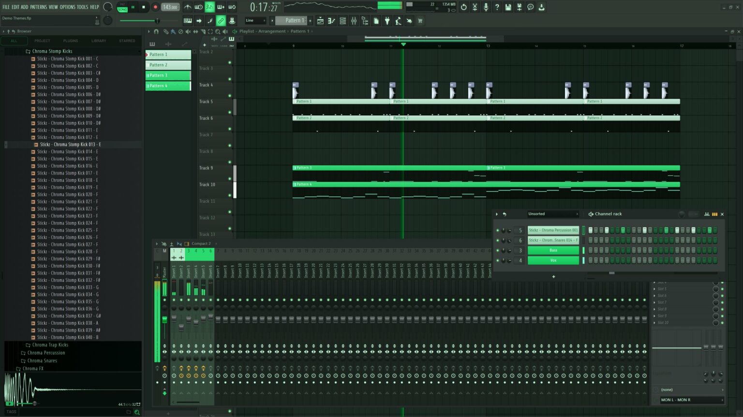Viewport: 743px width, 417px height.
Task: Switch to the PLUGINS browser tab
Action: click(70, 41)
